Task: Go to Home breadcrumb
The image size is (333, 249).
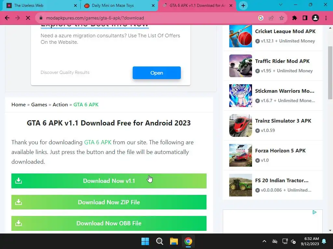Action: pyautogui.click(x=19, y=105)
